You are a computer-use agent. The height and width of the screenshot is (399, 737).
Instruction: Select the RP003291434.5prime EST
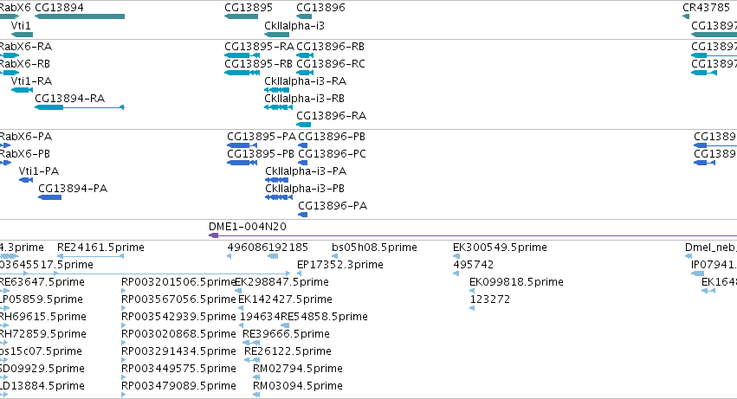pos(124,360)
